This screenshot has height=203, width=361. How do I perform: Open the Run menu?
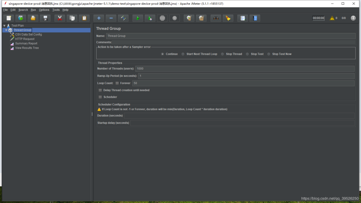(x=33, y=10)
